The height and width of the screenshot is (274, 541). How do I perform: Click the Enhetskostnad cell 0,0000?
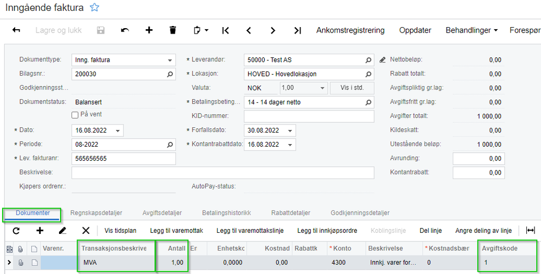click(x=227, y=263)
